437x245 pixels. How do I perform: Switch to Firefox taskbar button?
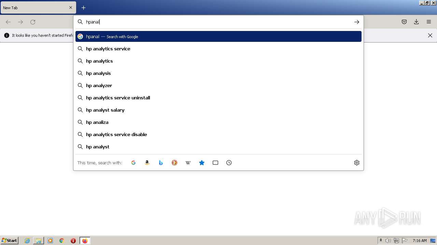pyautogui.click(x=85, y=241)
